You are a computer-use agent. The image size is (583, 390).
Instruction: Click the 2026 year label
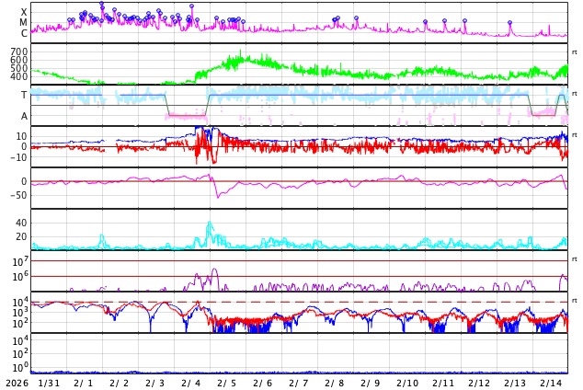[17, 383]
